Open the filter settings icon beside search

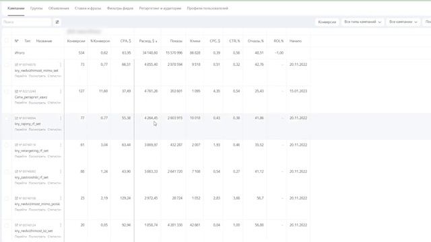click(57, 22)
